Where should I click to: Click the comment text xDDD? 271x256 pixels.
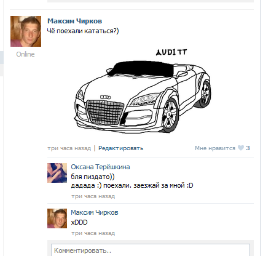click(79, 222)
